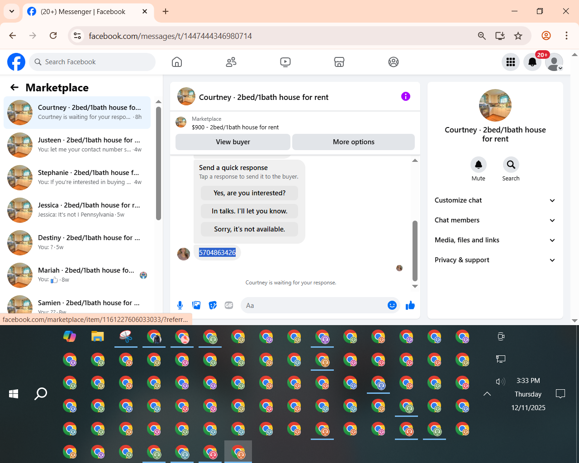
Task: Click Courtney's large profile photo in the right panel
Action: tap(495, 105)
